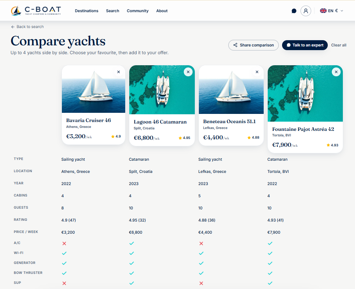
Task: Click star rating 4.95 on Lagoon card
Action: point(184,138)
